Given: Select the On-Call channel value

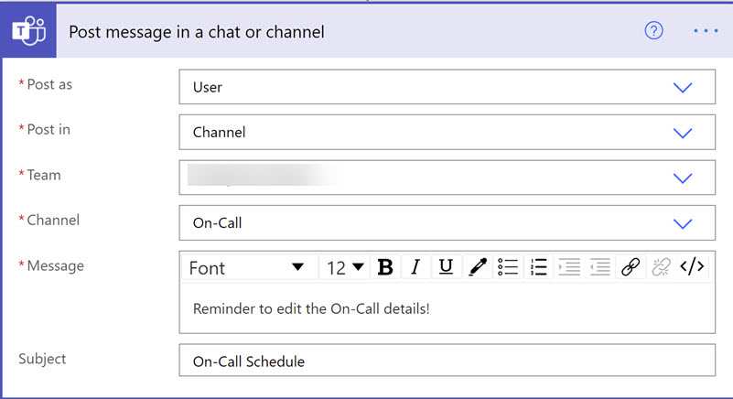Looking at the screenshot, I should [218, 223].
